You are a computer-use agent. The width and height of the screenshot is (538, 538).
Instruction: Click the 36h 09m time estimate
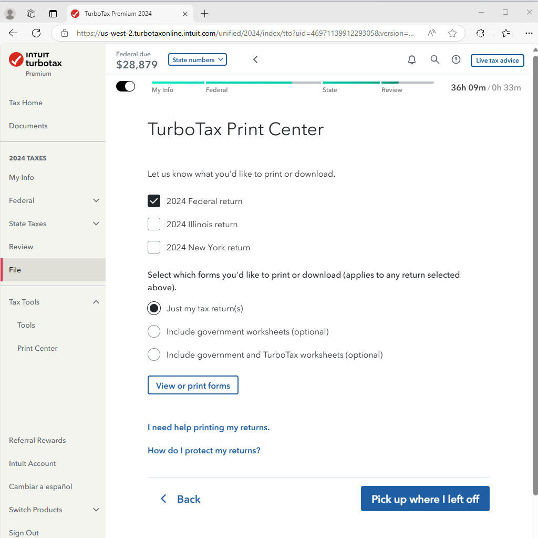click(468, 87)
